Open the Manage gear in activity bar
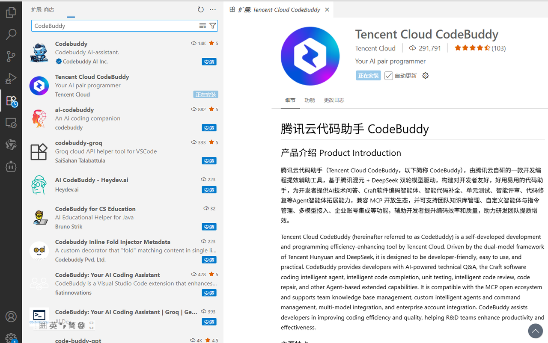 [x=11, y=338]
